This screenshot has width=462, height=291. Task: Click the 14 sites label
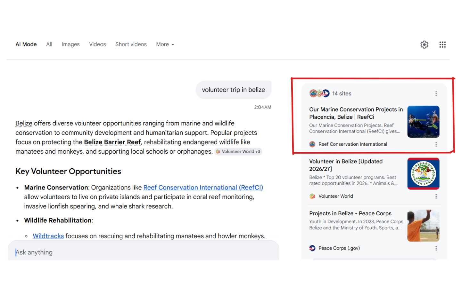(x=342, y=94)
